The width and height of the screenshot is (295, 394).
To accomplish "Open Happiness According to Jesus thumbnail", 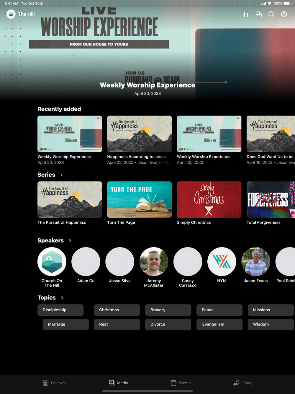I will (x=139, y=134).
